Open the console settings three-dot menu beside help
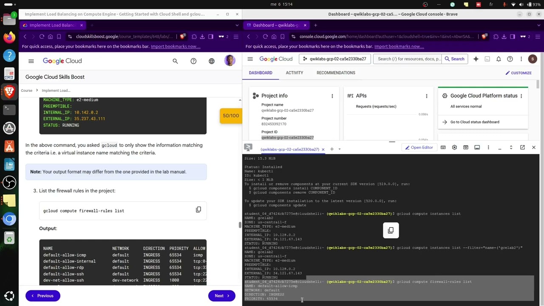The width and height of the screenshot is (544, 306). (521, 59)
